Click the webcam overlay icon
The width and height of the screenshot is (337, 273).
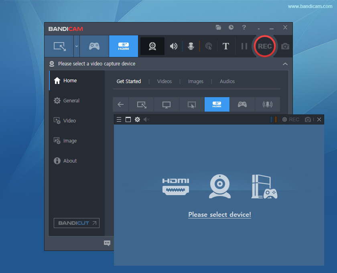(x=152, y=46)
